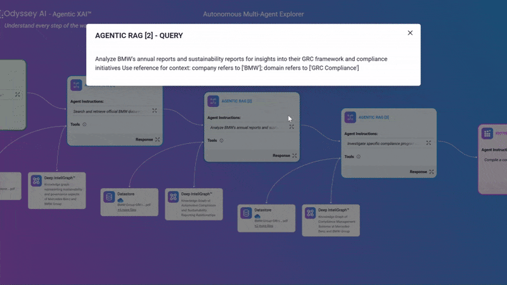Click Datastore database icon with '+2 more files'
Screen dimensions: 507x285
246,213
